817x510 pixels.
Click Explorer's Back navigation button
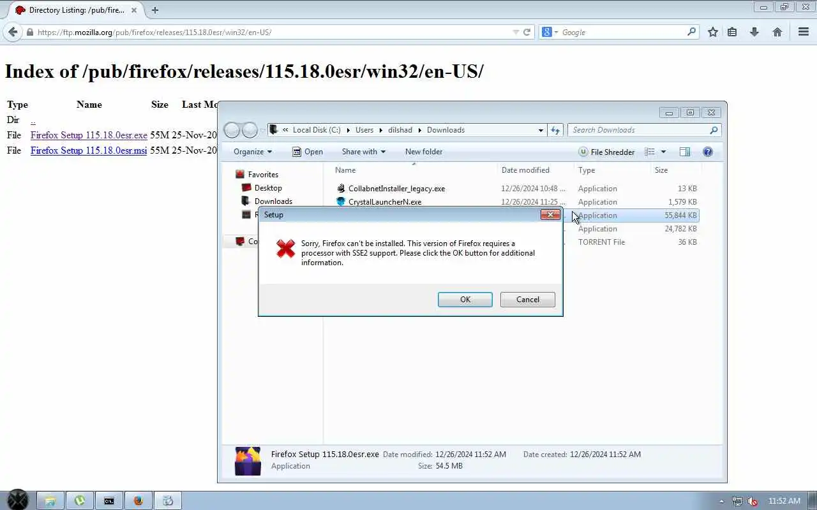click(x=232, y=130)
